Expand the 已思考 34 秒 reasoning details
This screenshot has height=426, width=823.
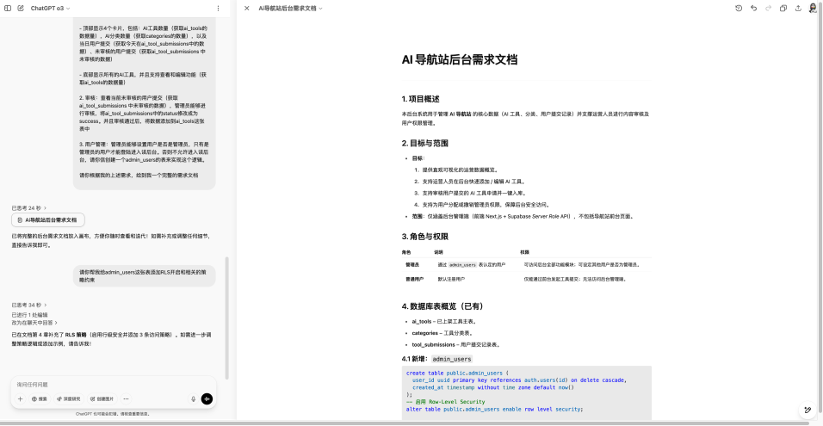(29, 305)
